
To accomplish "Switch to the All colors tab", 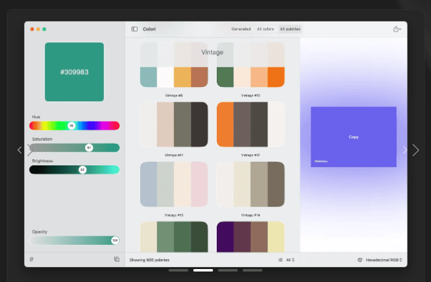I will click(x=266, y=29).
